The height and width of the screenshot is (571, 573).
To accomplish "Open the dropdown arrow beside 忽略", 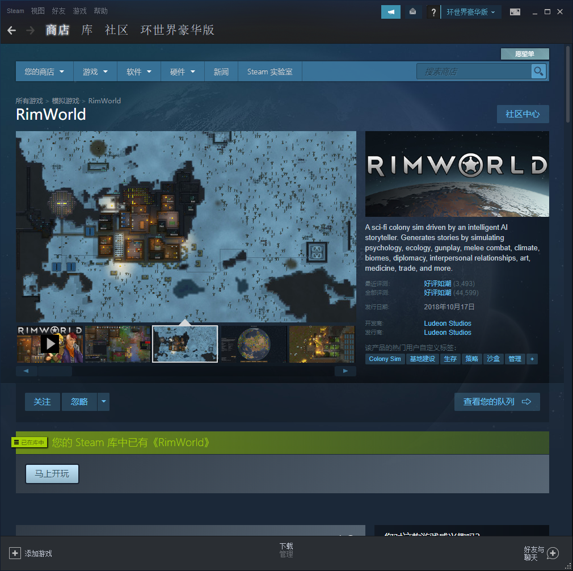I will click(103, 402).
